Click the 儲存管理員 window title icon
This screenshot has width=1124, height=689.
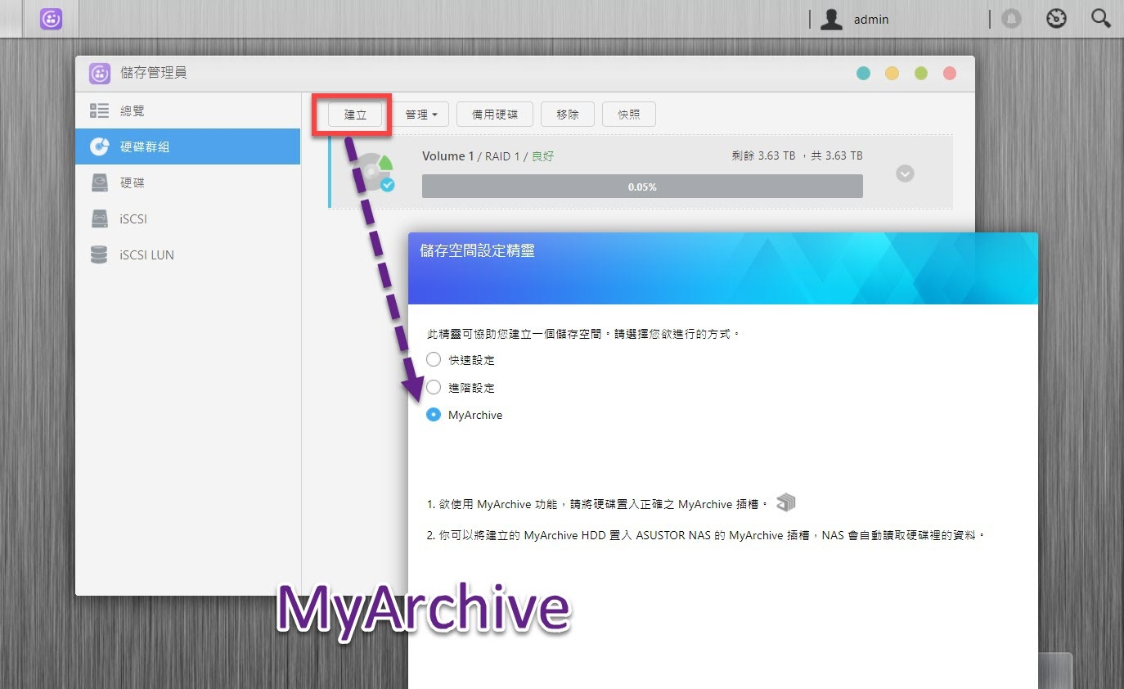tap(100, 74)
